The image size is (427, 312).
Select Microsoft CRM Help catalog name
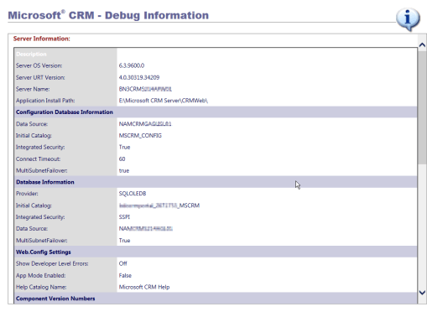point(144,287)
